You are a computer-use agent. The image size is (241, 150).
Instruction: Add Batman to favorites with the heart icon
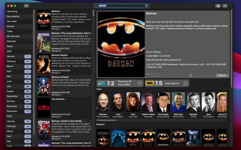pos(153,75)
